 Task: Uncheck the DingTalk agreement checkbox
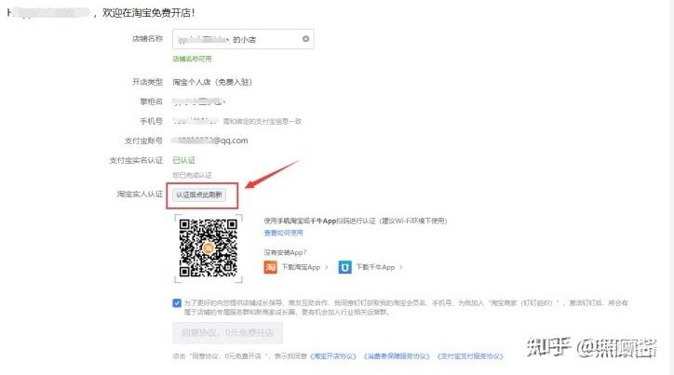pyautogui.click(x=177, y=302)
